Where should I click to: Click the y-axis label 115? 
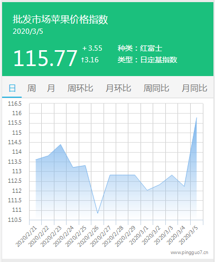click(x=17, y=133)
